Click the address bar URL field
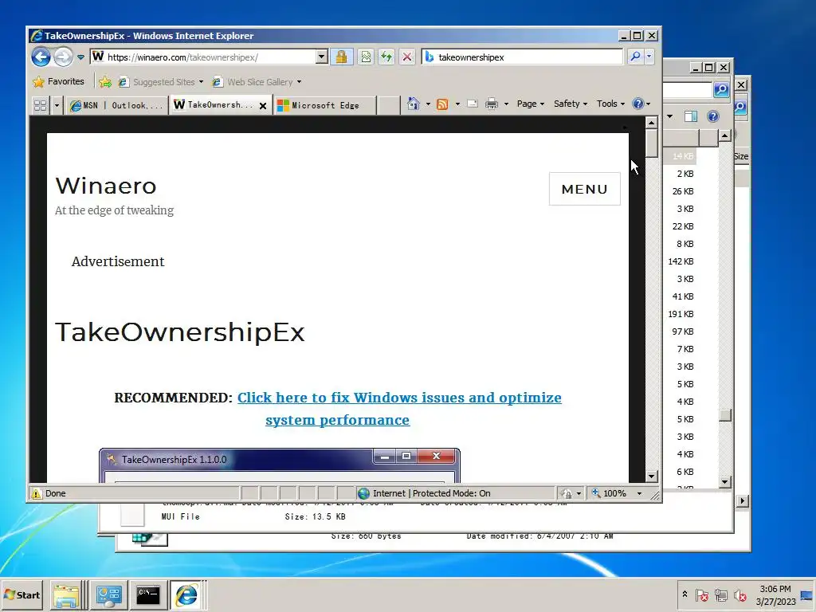The image size is (816, 612). tap(203, 57)
